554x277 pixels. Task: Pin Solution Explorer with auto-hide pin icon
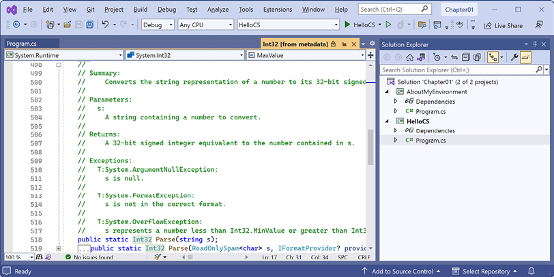tap(535, 44)
